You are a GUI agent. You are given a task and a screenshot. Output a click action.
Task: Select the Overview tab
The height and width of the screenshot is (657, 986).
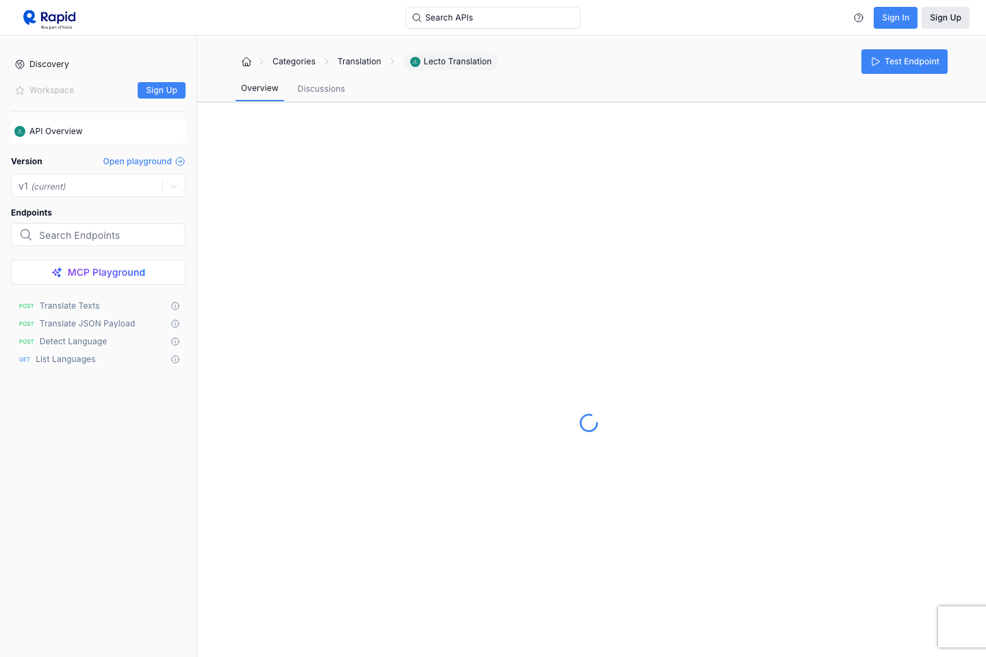pos(260,88)
